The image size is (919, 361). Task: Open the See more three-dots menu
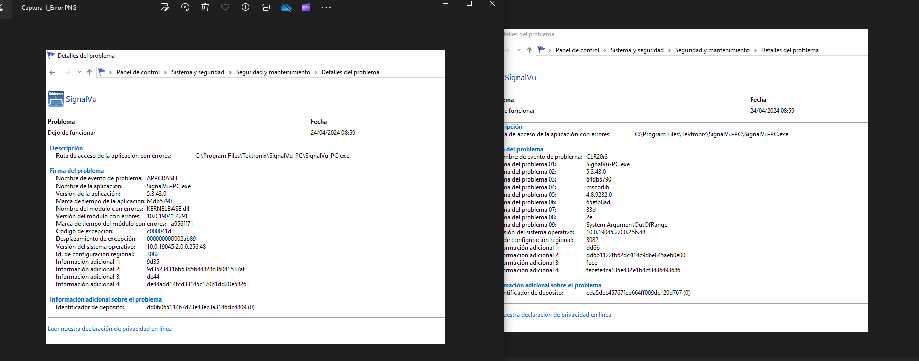326,7
